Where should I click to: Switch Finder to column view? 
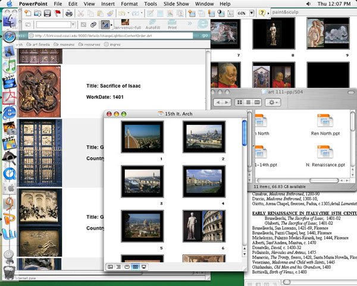257,102
